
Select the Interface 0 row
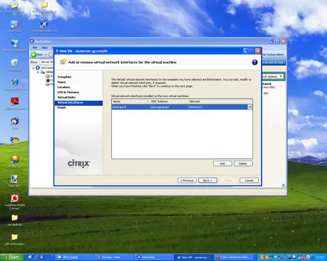182,107
